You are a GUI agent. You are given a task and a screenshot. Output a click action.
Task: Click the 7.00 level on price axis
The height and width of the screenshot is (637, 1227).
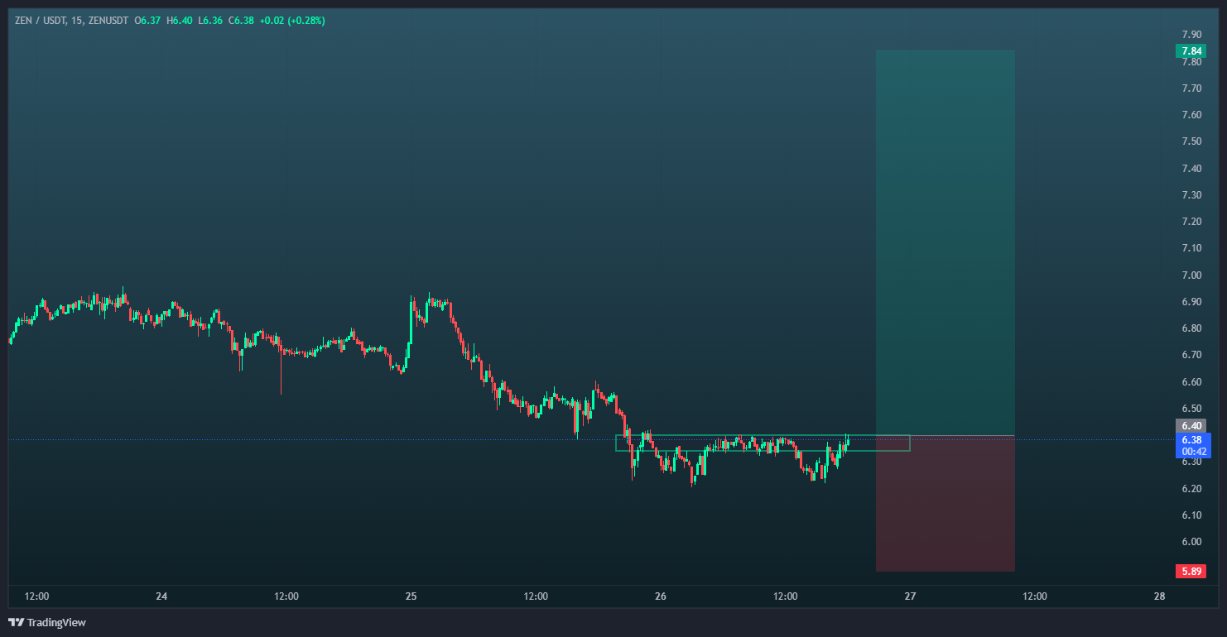pyautogui.click(x=1191, y=275)
